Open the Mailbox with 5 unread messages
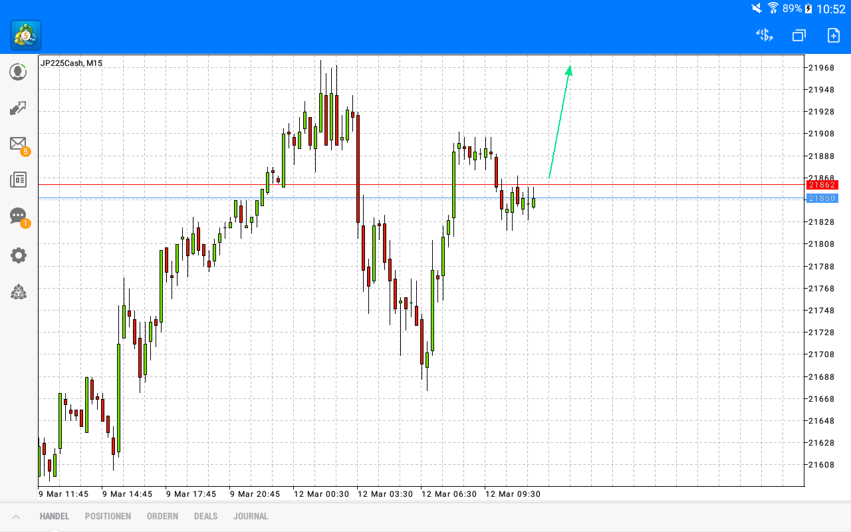This screenshot has height=532, width=851. click(x=18, y=144)
